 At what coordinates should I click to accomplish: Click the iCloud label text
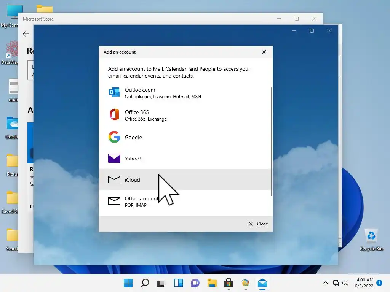point(132,180)
